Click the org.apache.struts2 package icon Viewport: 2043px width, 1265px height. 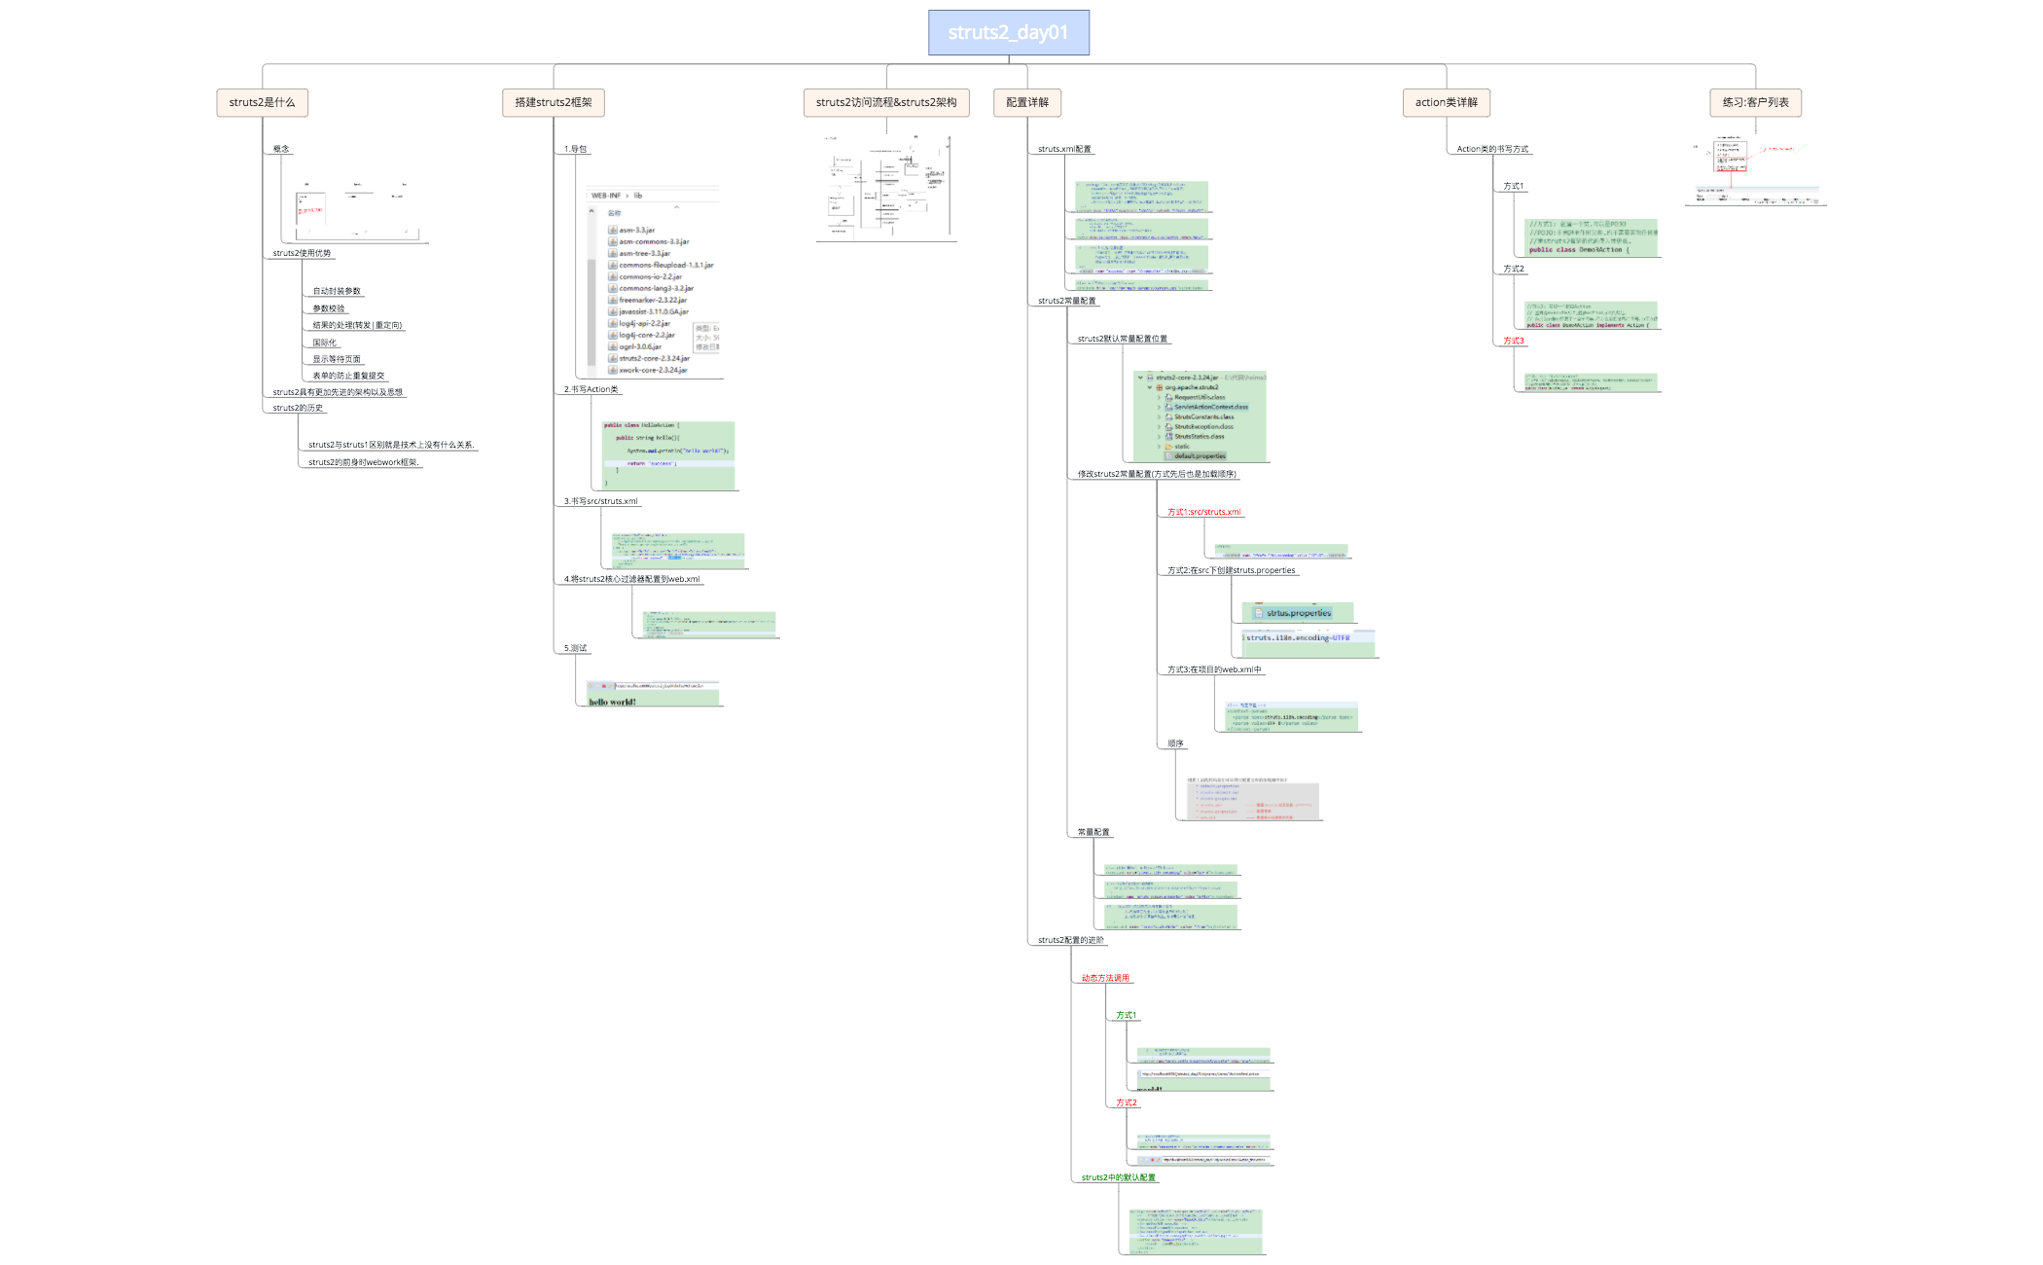pyautogui.click(x=1159, y=387)
